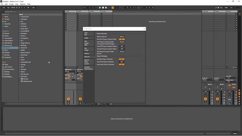
Task: Toggle Multiple Plug-In Windows setting
Action: pos(122,59)
